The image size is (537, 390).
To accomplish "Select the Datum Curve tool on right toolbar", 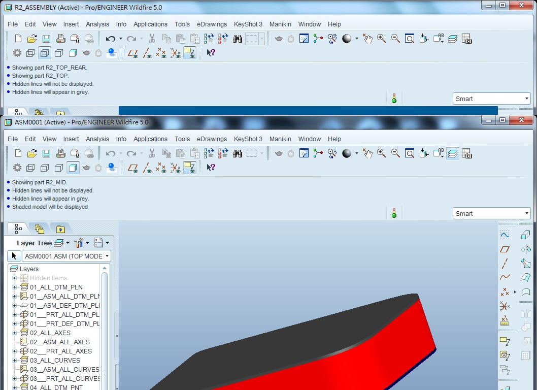I will 505,277.
